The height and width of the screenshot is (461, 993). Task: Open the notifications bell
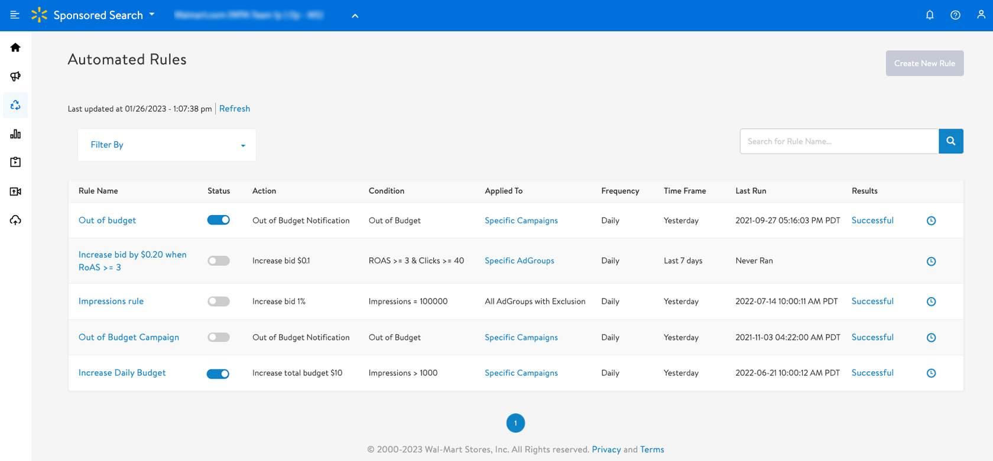[x=930, y=15]
